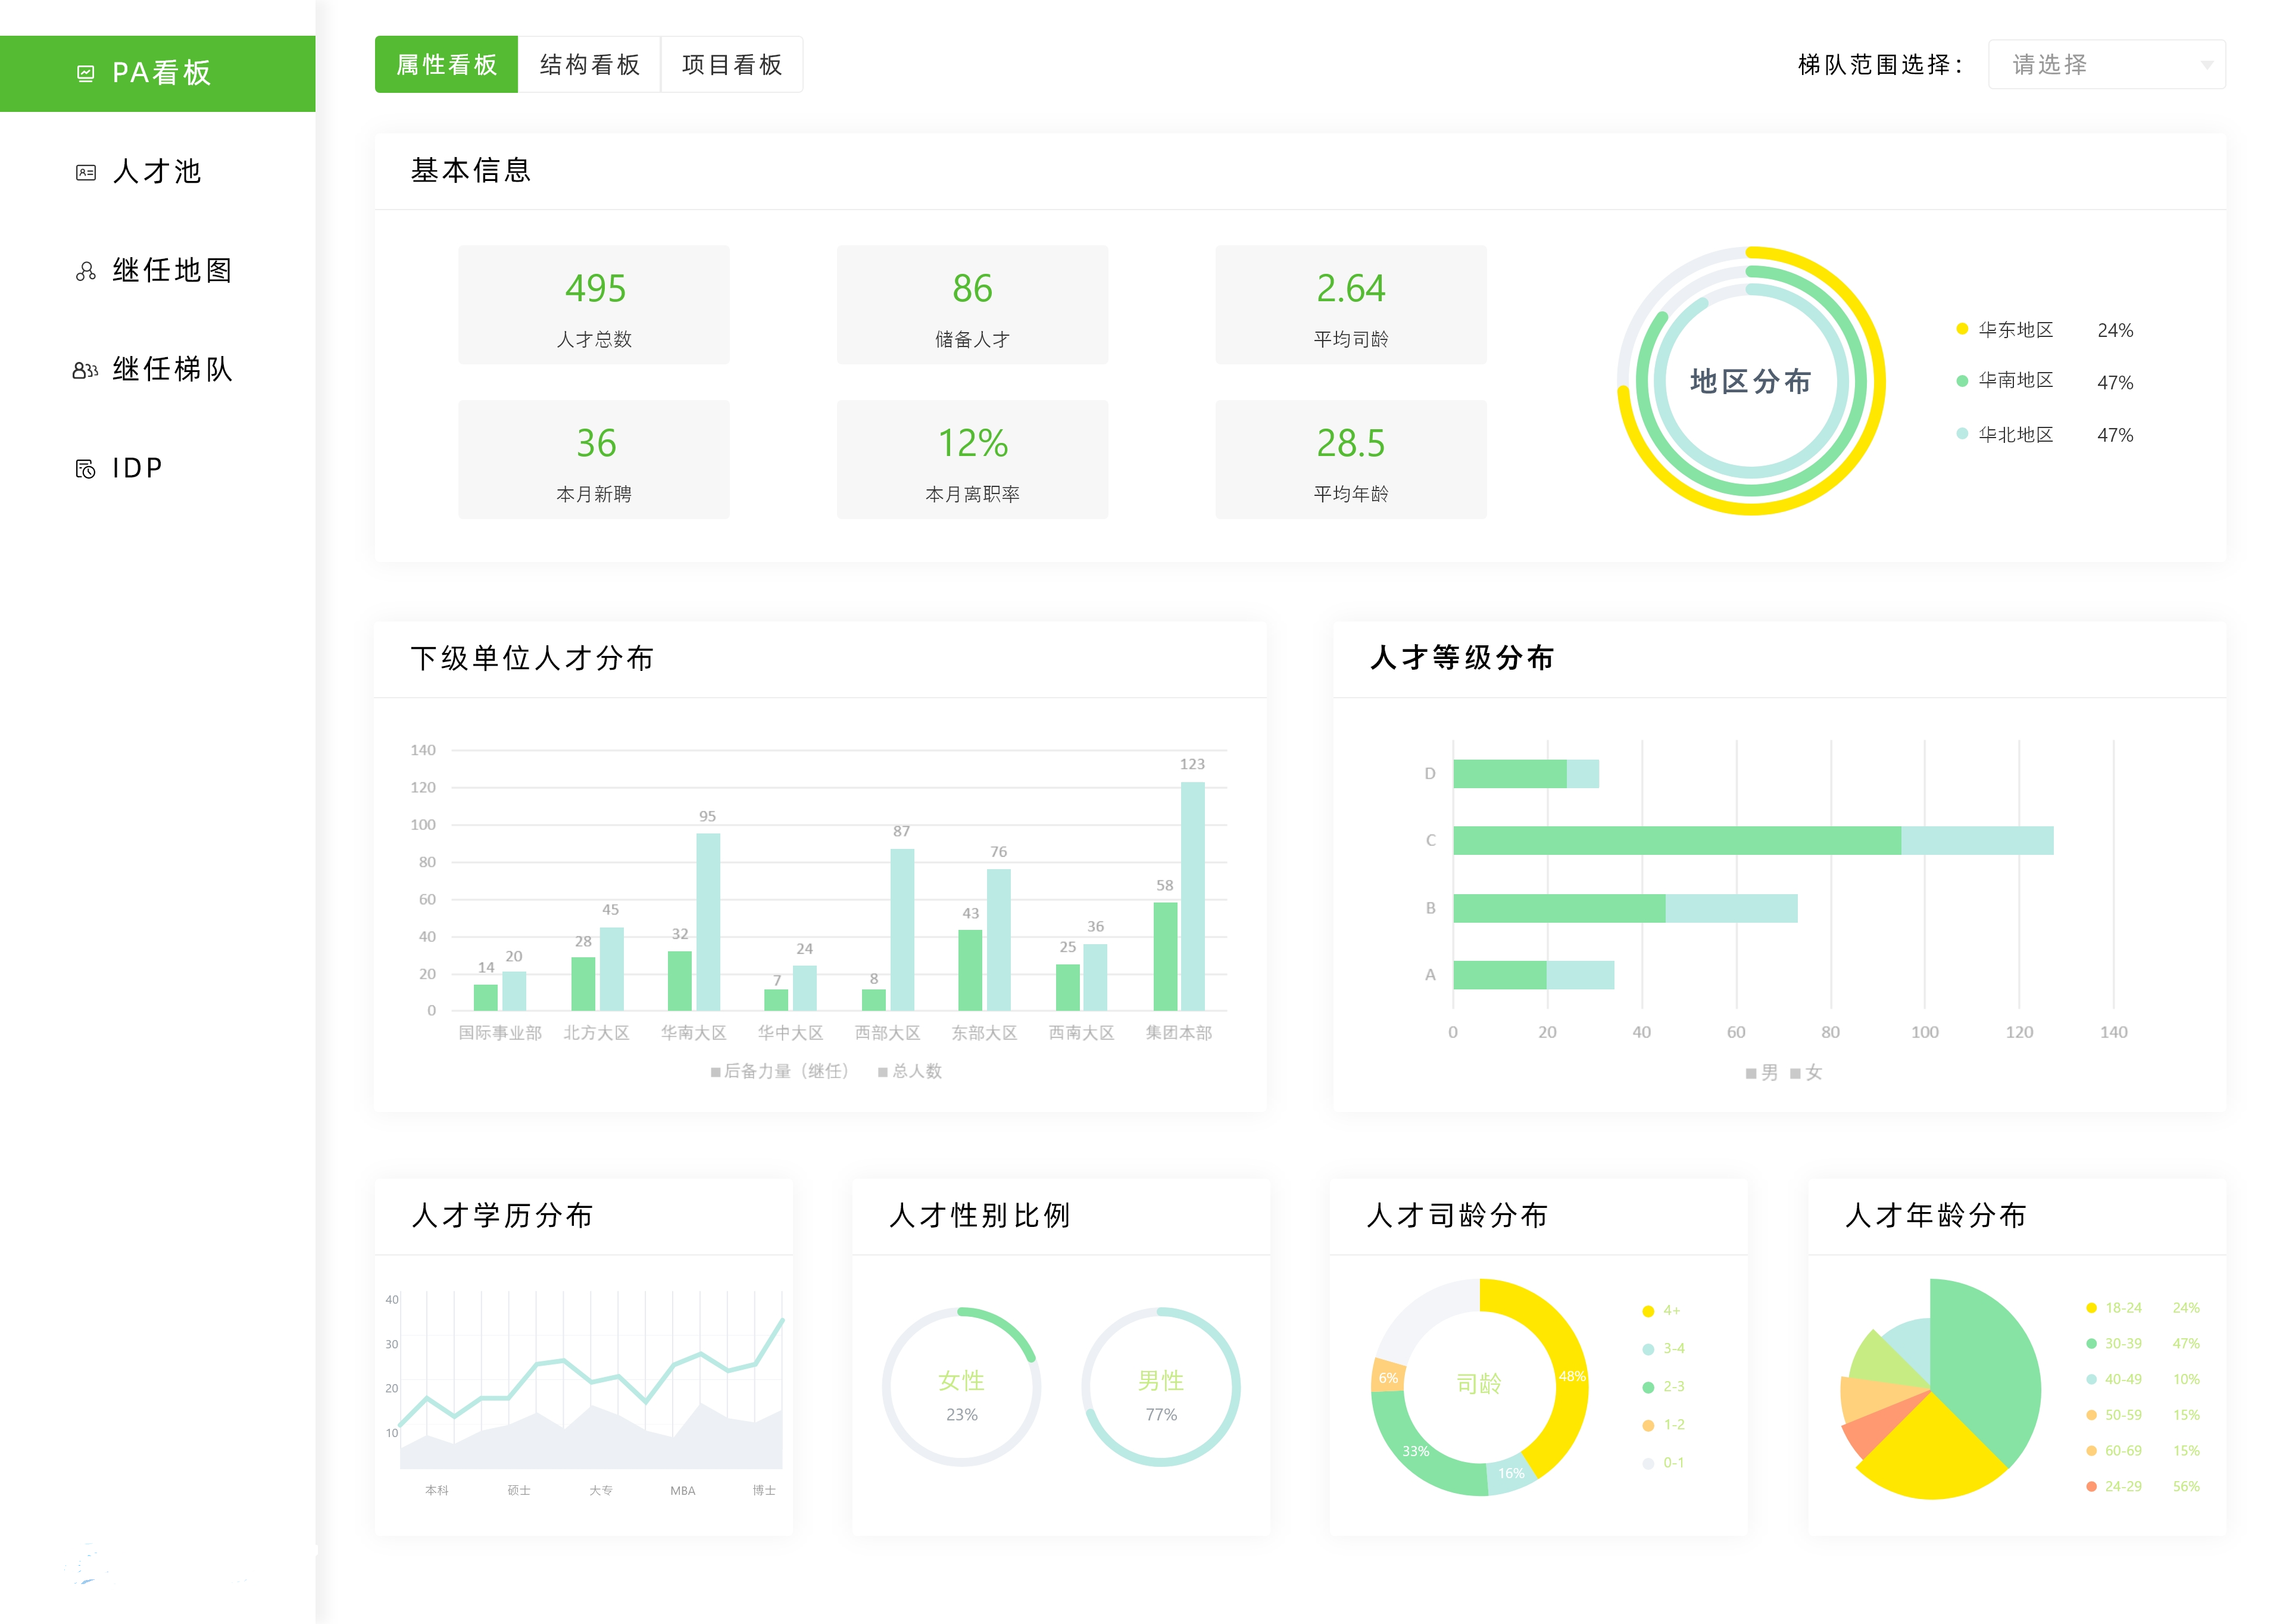Viewport: 2286px width, 1624px height.
Task: Toggle 华东地区 legend dot in region chart
Action: [1962, 329]
